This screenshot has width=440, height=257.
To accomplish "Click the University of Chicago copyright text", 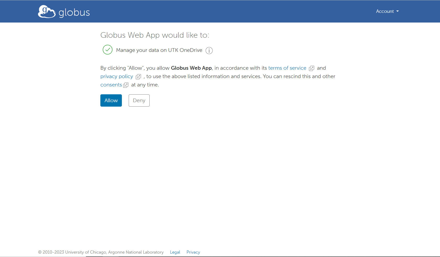I will click(x=101, y=252).
